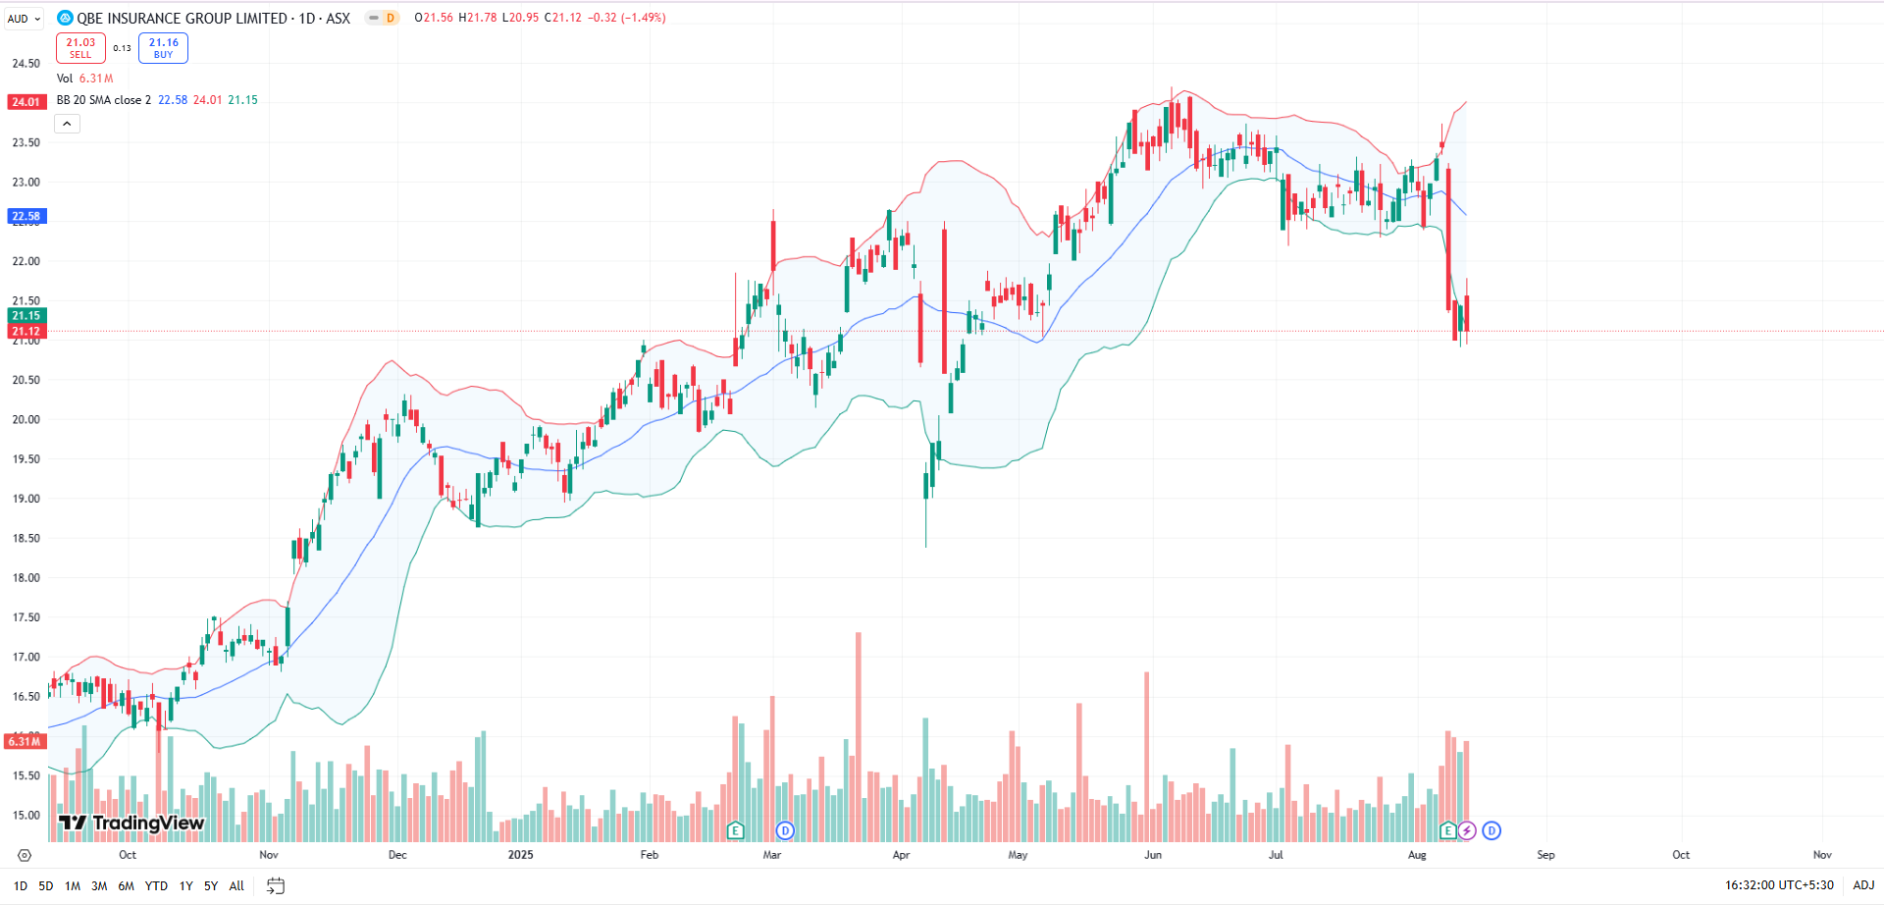The width and height of the screenshot is (1884, 905).
Task: Click the purple lightning event marker
Action: tap(1467, 830)
